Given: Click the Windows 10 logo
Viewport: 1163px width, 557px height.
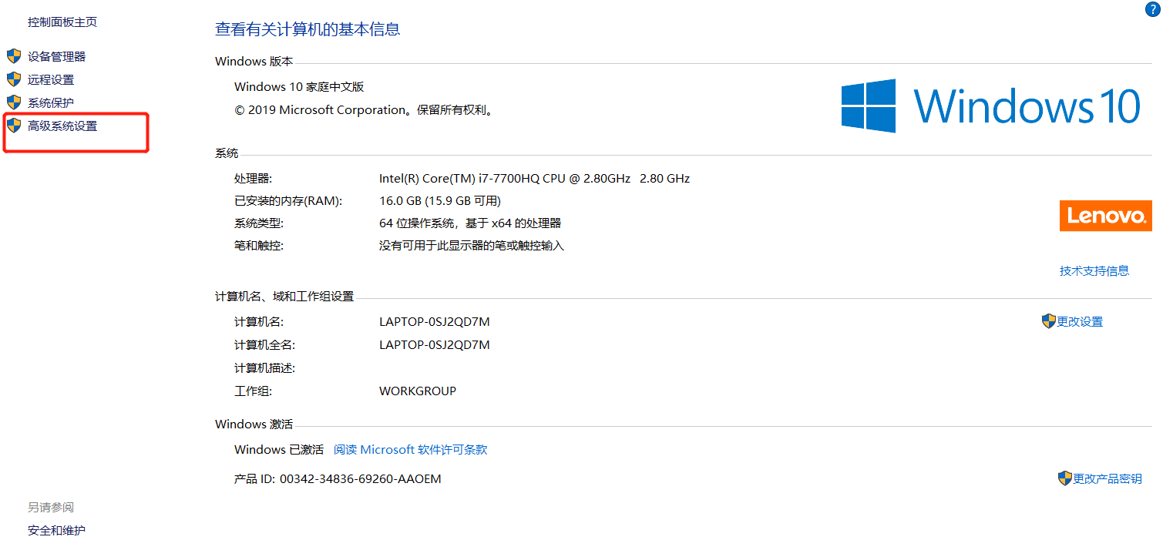Looking at the screenshot, I should pos(990,106).
